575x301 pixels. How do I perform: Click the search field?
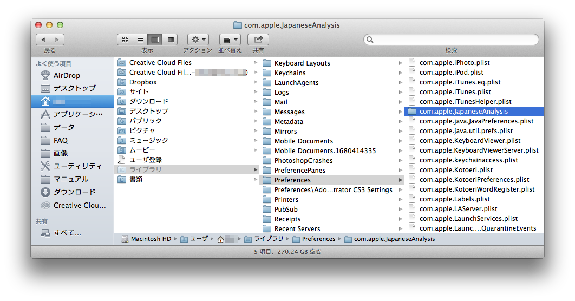point(451,39)
